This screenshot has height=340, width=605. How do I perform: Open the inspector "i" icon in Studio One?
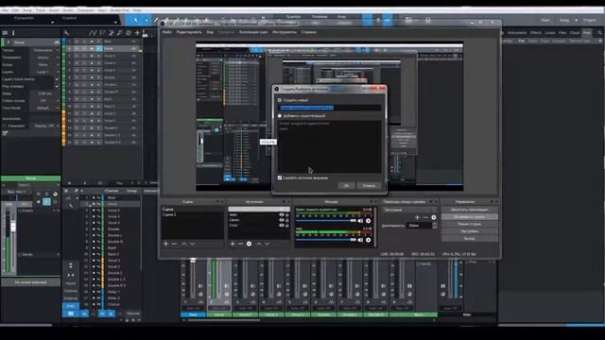[13, 33]
